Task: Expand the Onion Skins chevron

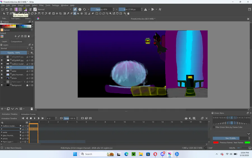Action: 249,134
